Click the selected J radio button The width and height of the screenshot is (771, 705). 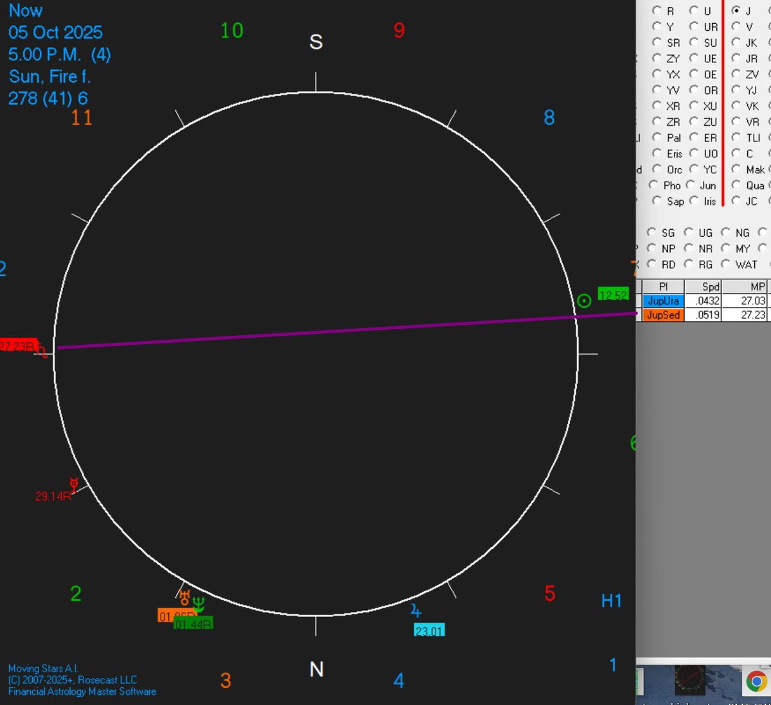tap(736, 10)
